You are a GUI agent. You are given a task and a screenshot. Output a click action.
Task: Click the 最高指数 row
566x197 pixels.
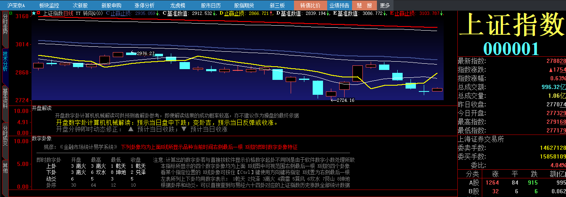tap(512, 122)
